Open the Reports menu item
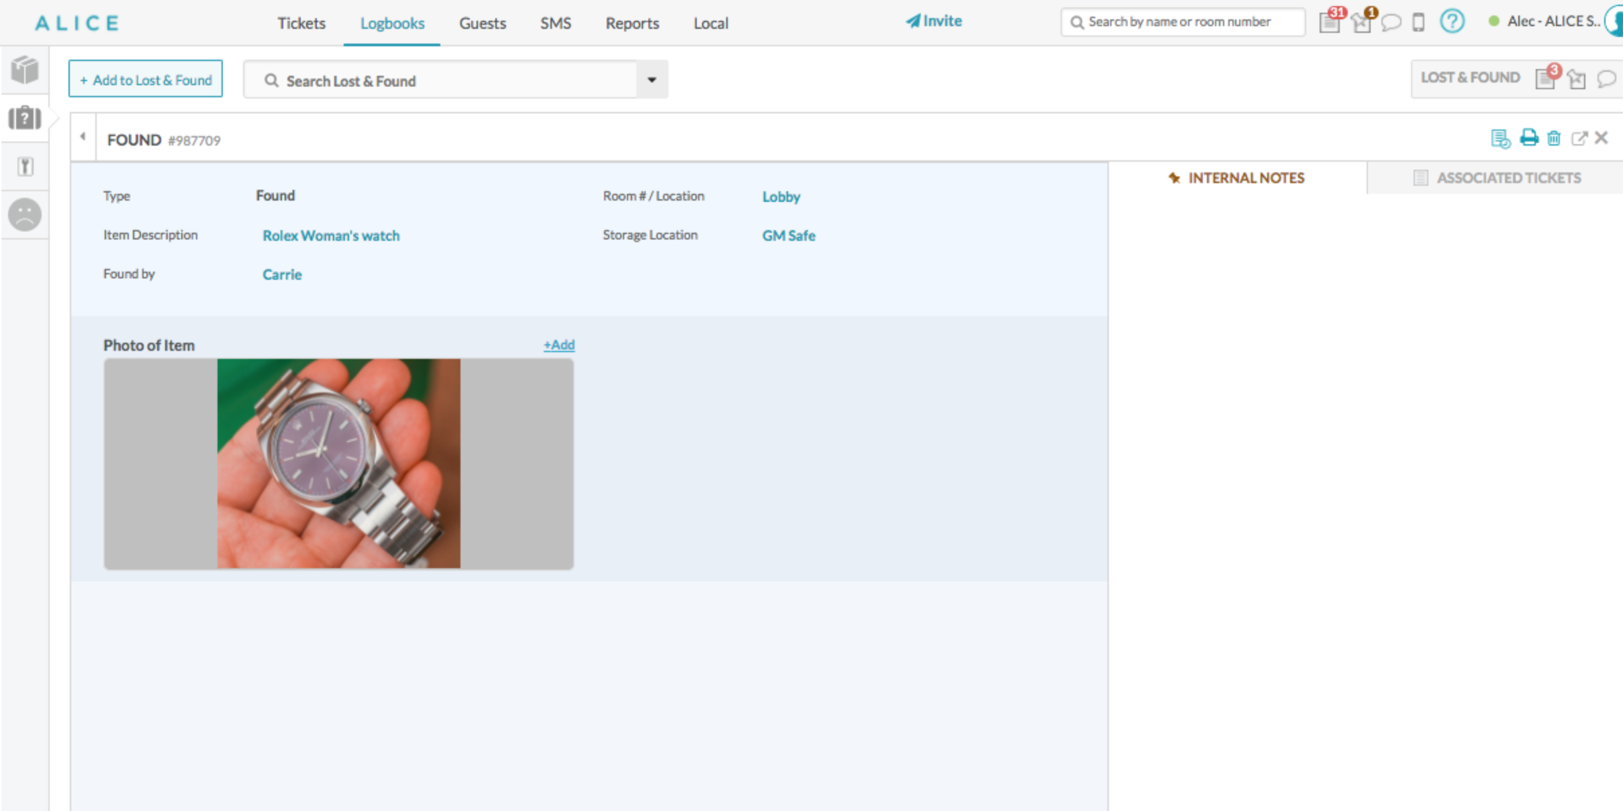Viewport: 1623px width, 811px height. (x=631, y=23)
